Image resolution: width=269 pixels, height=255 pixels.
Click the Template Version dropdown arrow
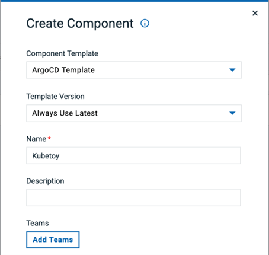click(232, 113)
